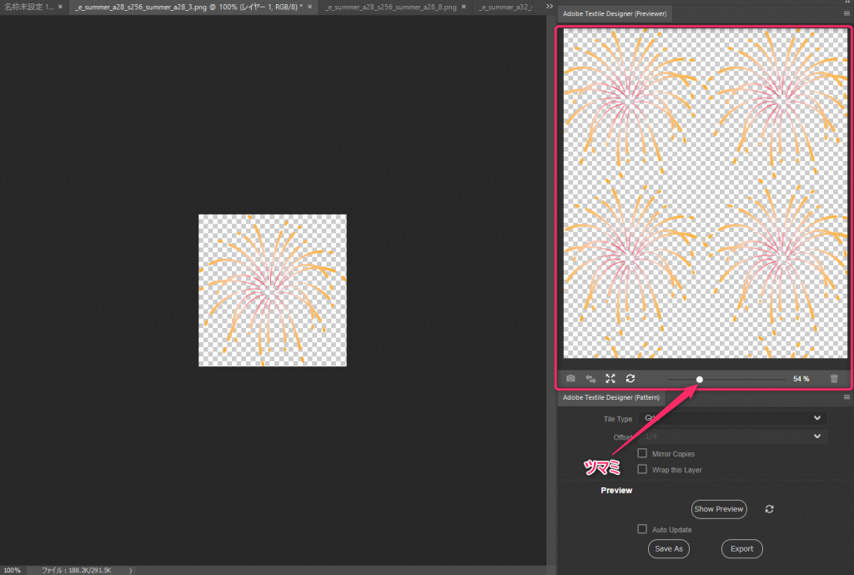Screen dimensions: 854x575
Task: Click the swap arrows icon in Previewer
Action: pyautogui.click(x=590, y=379)
